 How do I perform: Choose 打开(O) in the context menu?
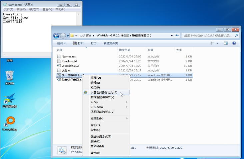click(106, 78)
